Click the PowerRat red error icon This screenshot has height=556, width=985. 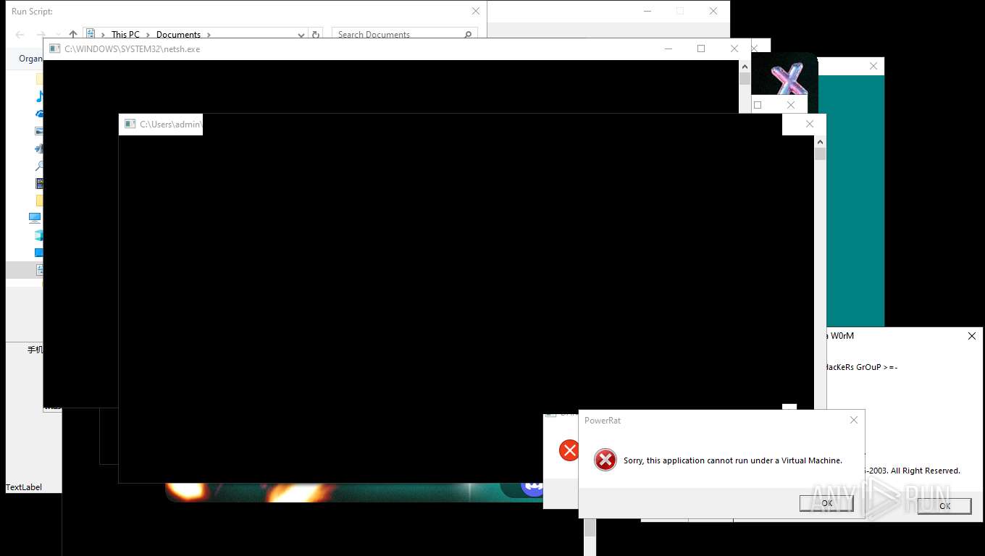pos(605,460)
